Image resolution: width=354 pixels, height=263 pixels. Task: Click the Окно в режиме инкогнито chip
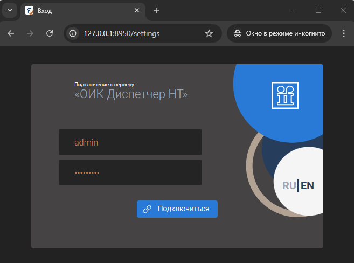tap(279, 33)
